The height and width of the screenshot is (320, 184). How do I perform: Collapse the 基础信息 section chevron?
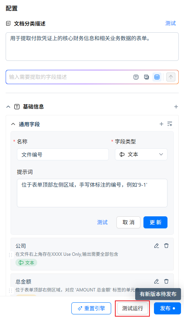click(8, 107)
